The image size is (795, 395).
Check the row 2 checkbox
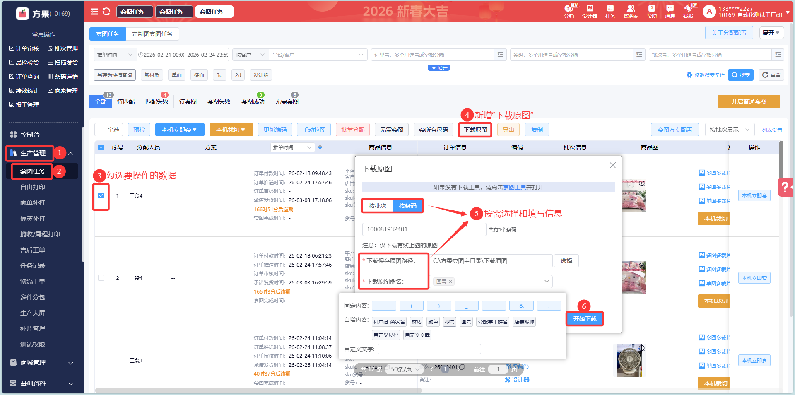click(x=101, y=278)
